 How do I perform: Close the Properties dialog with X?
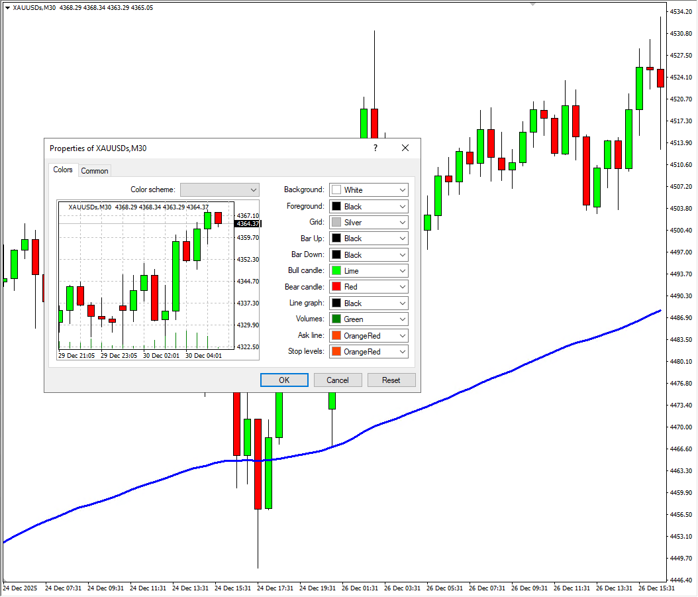click(405, 148)
